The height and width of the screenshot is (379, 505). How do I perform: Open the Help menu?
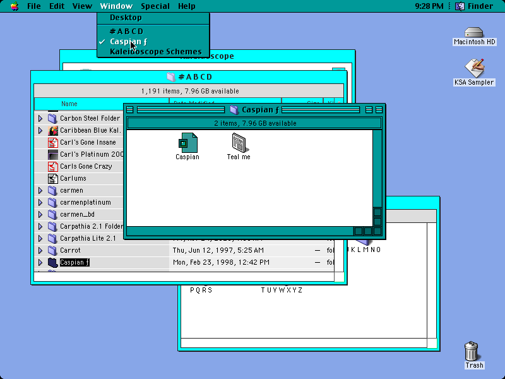coord(186,6)
